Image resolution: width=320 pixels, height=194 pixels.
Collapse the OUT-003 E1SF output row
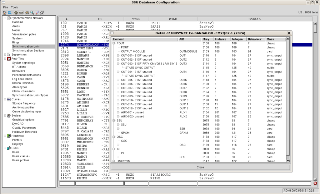[118, 64]
